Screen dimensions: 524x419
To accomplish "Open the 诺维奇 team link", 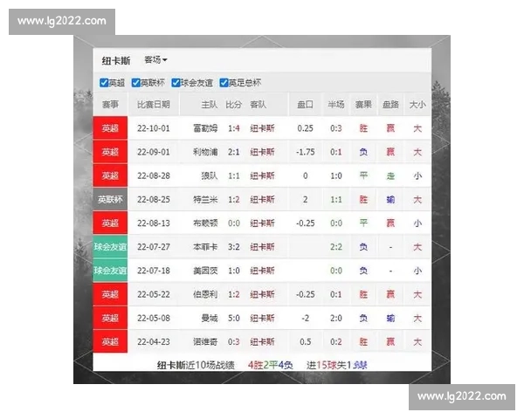I will tap(205, 342).
